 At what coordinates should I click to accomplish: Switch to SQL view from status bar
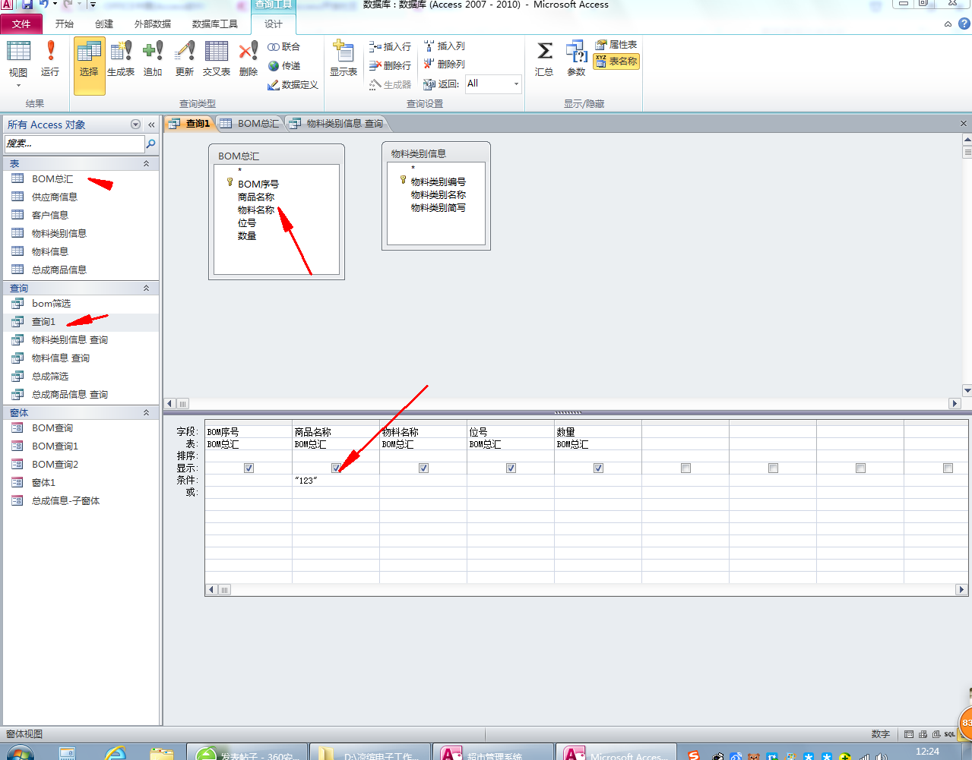click(950, 734)
